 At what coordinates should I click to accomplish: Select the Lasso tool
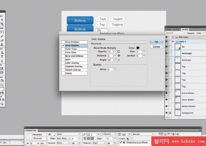[x=2, y=32]
